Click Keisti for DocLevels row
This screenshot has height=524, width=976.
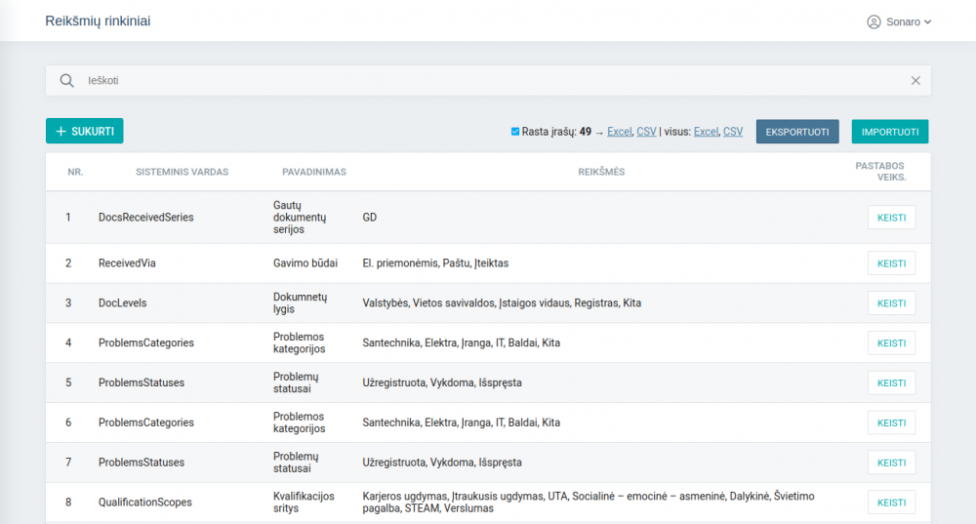891,303
